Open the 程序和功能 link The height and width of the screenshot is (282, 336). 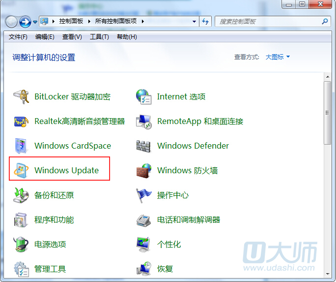click(x=54, y=220)
